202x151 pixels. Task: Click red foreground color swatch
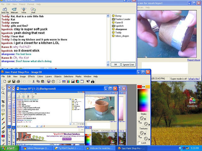pyautogui.click(x=140, y=87)
